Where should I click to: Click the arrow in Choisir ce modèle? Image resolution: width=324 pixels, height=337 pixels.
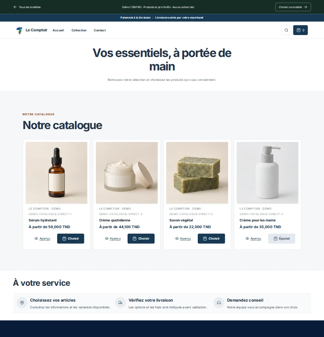click(x=305, y=7)
